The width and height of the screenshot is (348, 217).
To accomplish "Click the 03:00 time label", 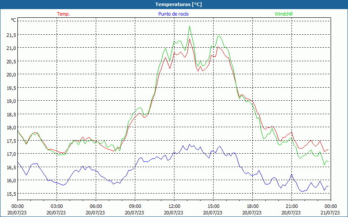I will [x=57, y=207].
